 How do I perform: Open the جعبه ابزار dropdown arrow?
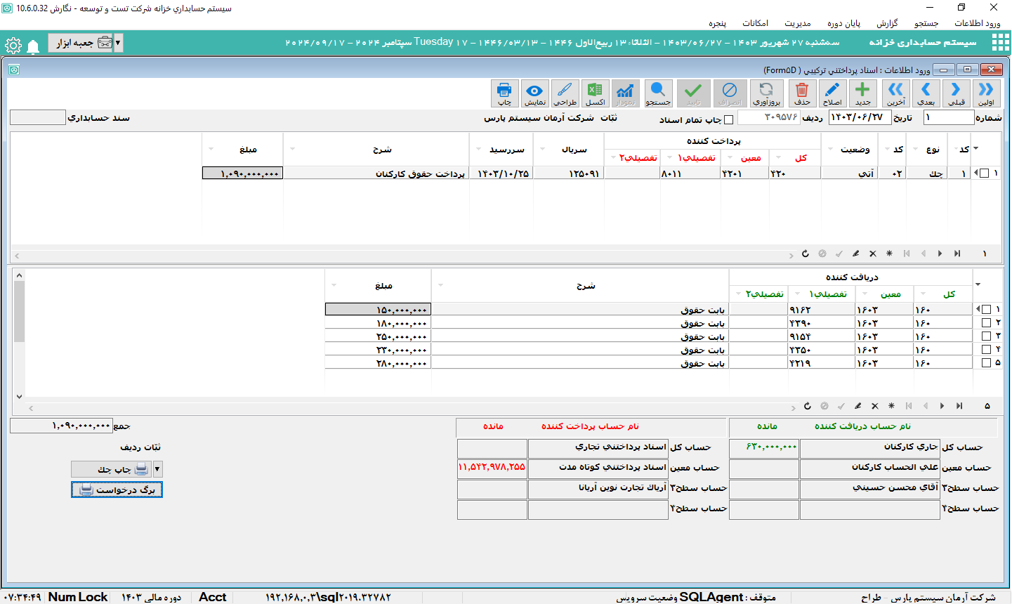(118, 43)
